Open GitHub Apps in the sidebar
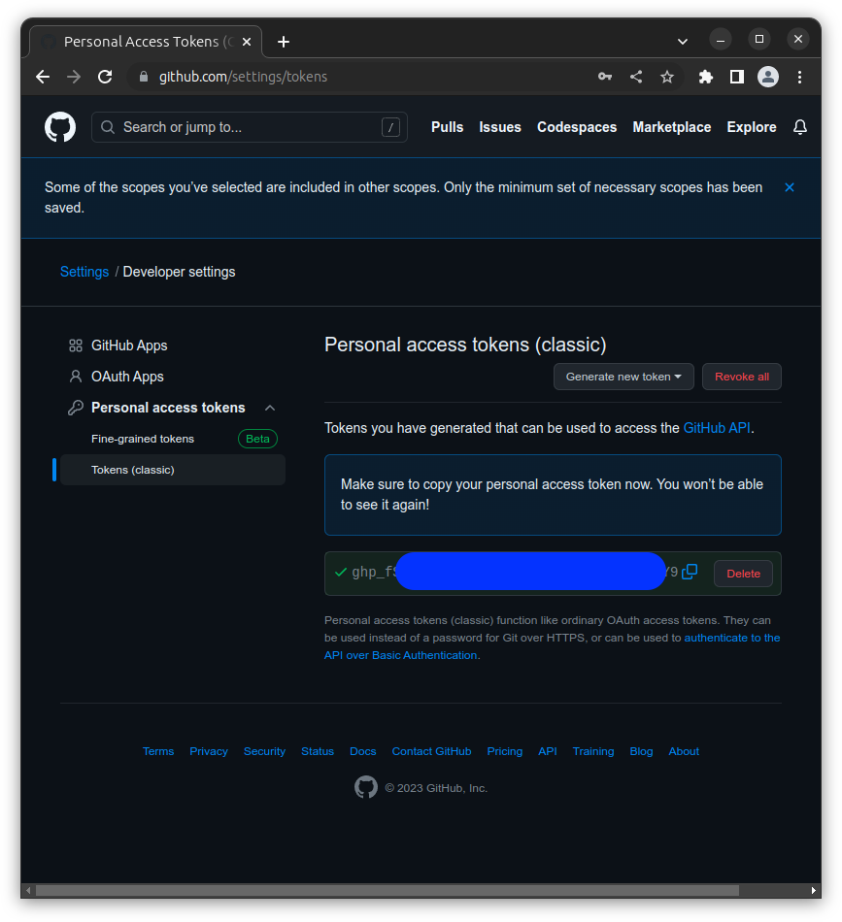This screenshot has height=922, width=842. (129, 346)
